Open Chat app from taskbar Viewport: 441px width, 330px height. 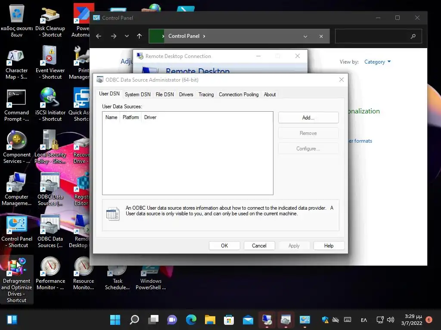(172, 320)
